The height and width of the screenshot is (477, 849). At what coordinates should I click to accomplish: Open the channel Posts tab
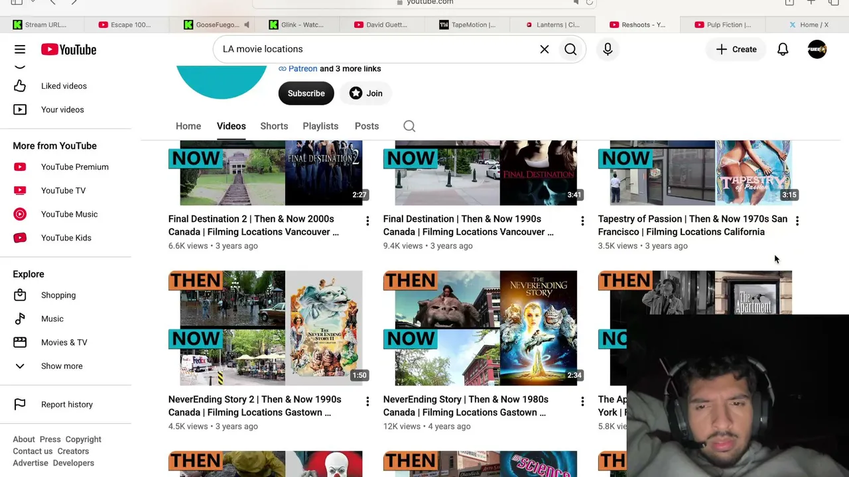pos(367,126)
